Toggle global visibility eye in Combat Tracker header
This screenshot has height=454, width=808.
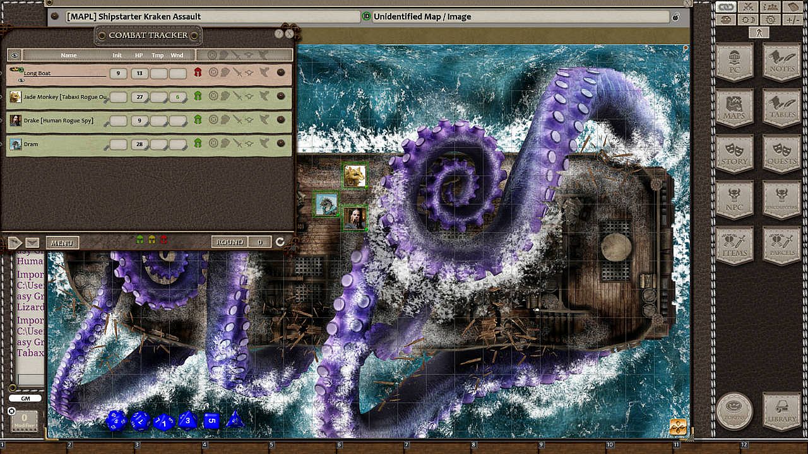[15, 55]
